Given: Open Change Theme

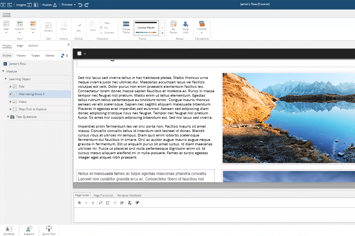Looking at the screenshot, I should [126, 27].
